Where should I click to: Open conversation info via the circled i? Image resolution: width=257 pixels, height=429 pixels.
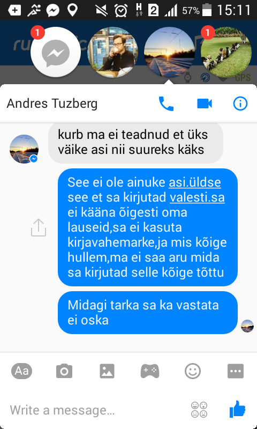(240, 103)
